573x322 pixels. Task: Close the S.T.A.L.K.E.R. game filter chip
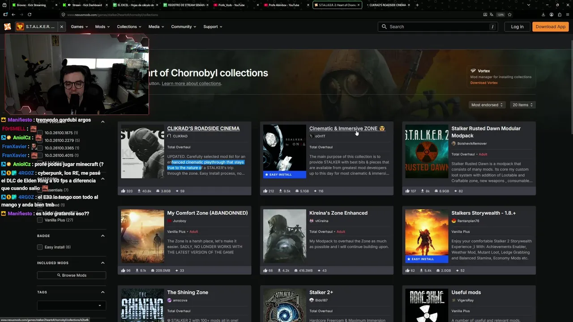(x=61, y=27)
